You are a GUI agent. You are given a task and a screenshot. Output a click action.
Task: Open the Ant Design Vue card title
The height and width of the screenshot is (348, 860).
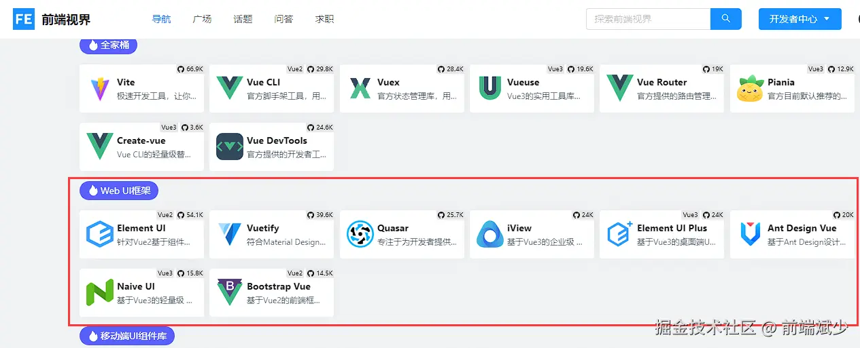pyautogui.click(x=802, y=228)
